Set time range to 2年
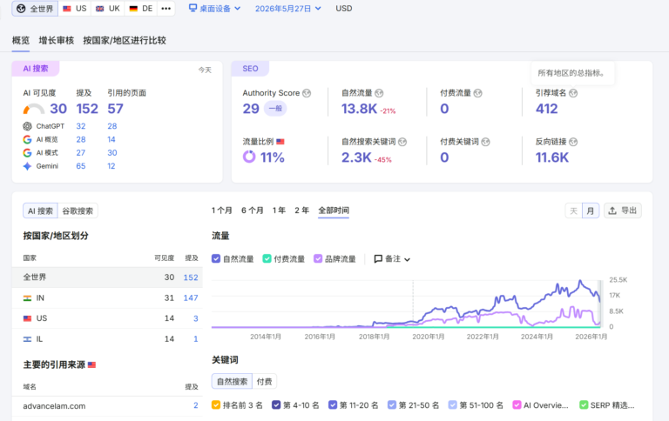669x421 pixels. coord(301,210)
